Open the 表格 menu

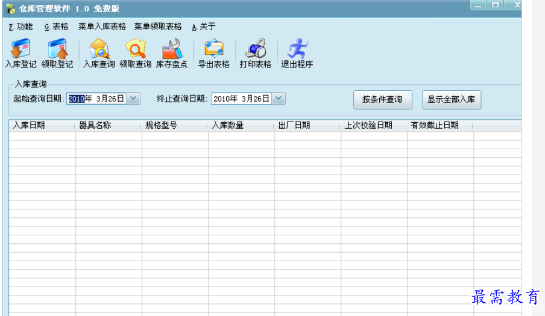(57, 26)
